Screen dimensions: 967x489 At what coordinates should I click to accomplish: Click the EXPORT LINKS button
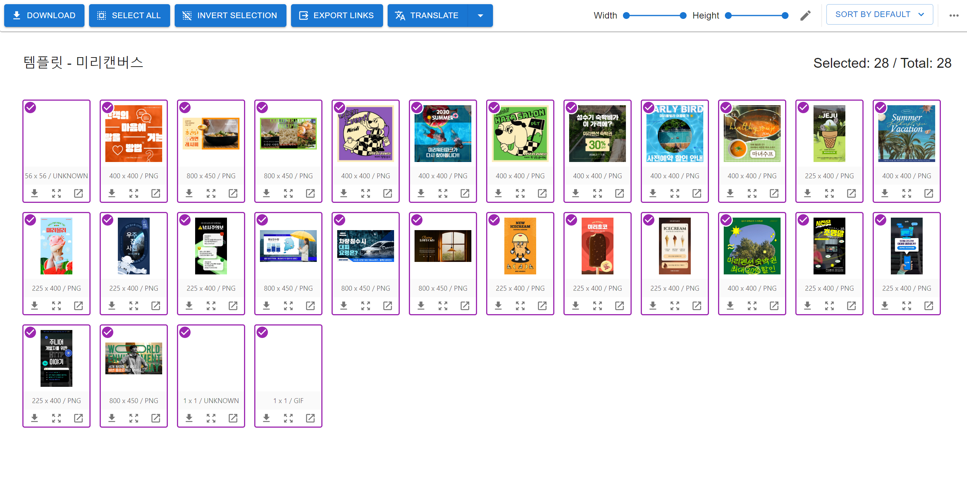[337, 16]
